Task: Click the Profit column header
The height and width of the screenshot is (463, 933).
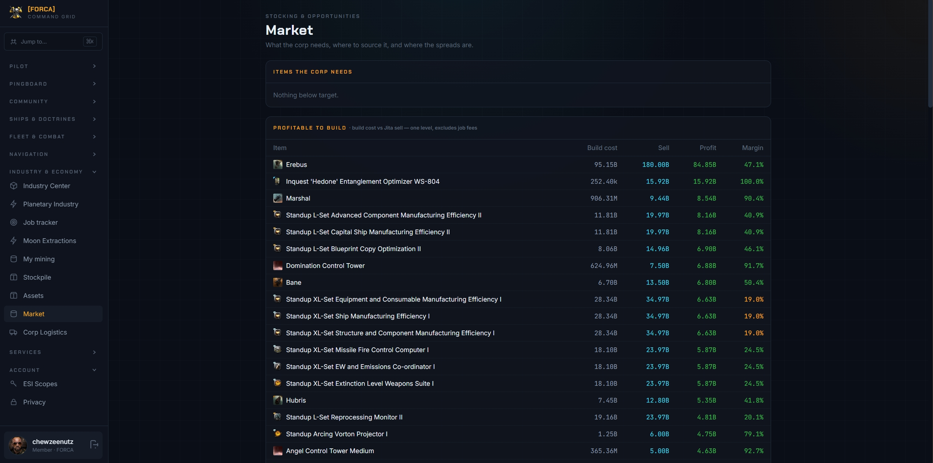Action: (708, 148)
